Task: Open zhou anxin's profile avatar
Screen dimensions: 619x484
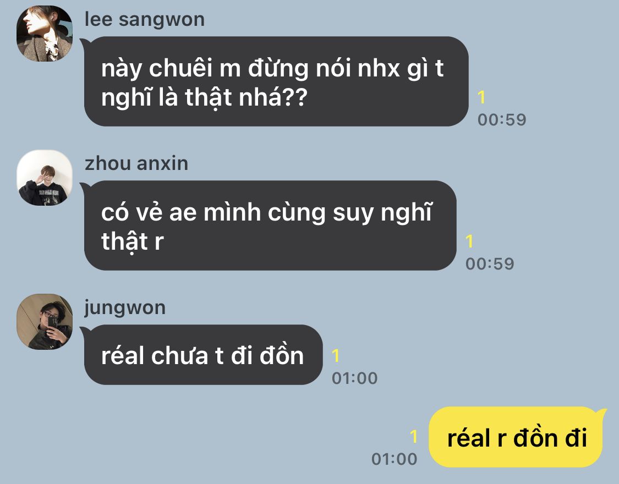Action: [x=45, y=178]
